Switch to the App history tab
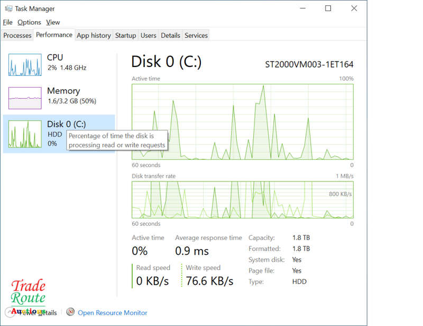 click(x=94, y=35)
